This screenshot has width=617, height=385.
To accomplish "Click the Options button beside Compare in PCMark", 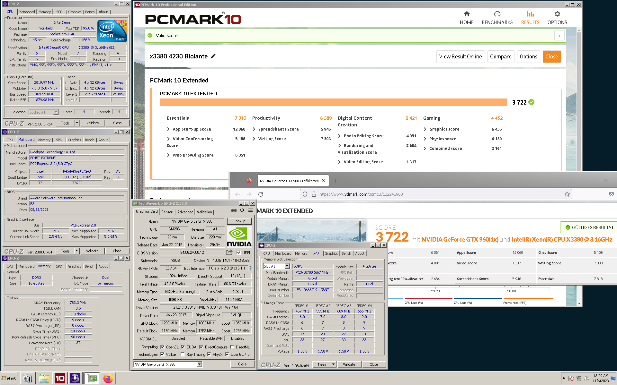I will point(528,56).
